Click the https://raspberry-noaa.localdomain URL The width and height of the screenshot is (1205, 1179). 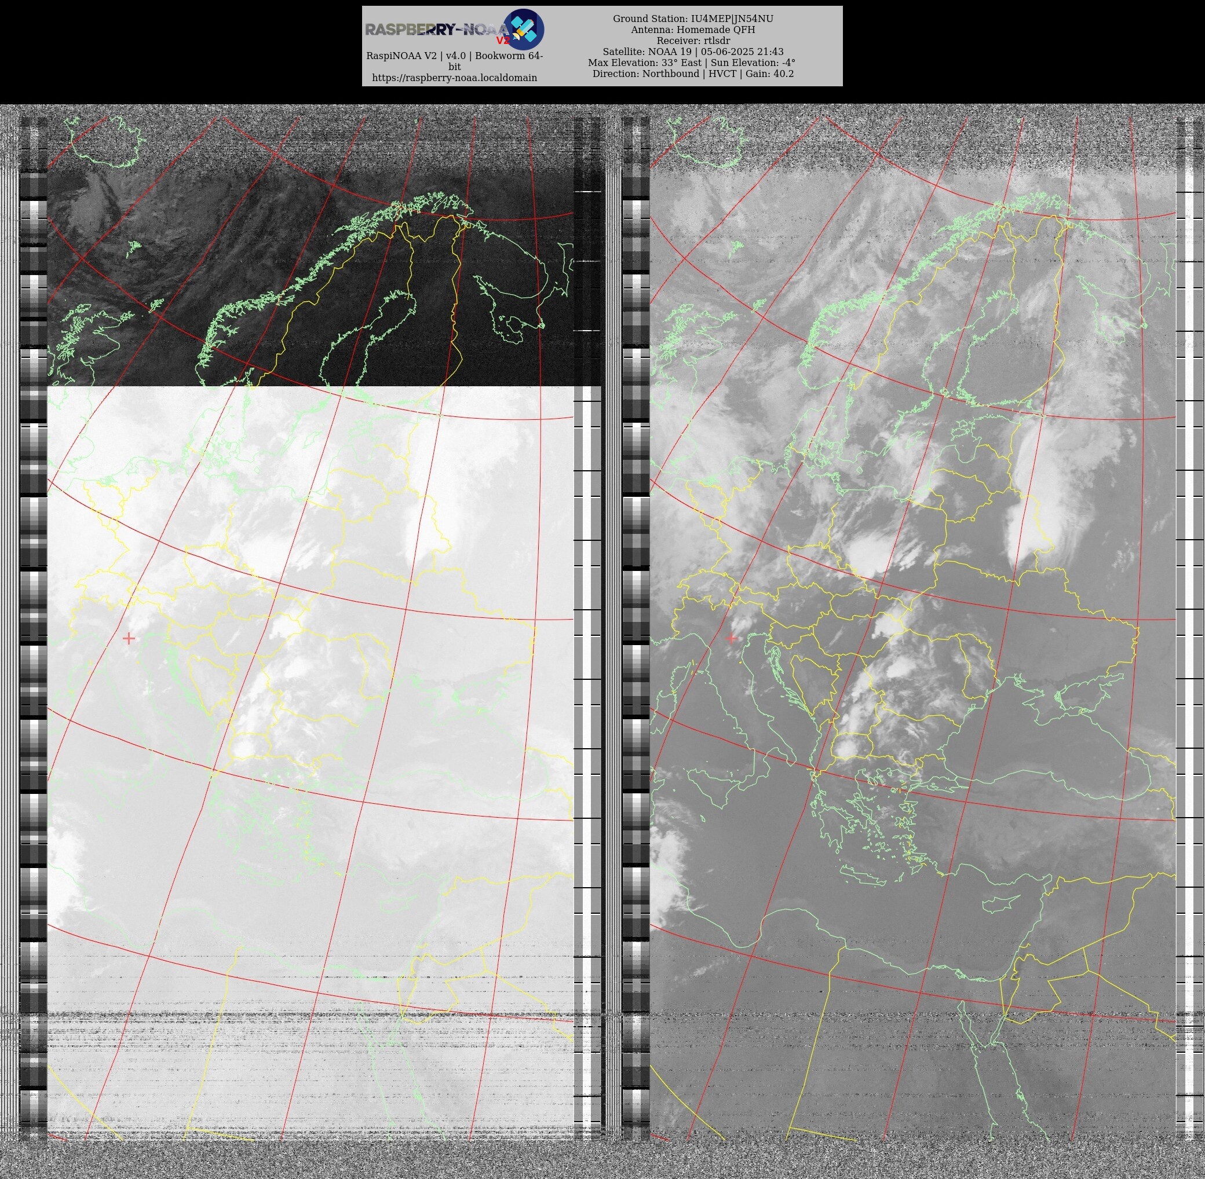click(x=454, y=78)
